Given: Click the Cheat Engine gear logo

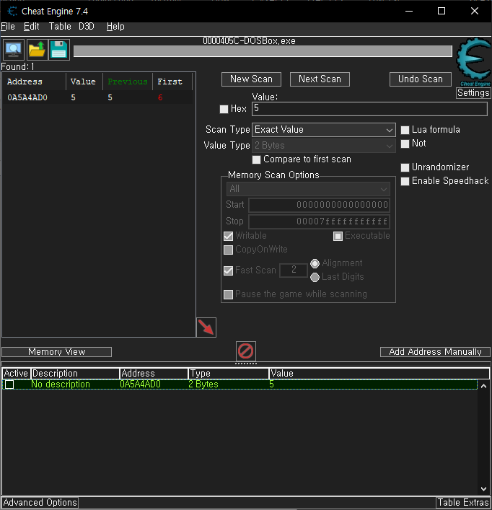Looking at the screenshot, I should tap(474, 62).
